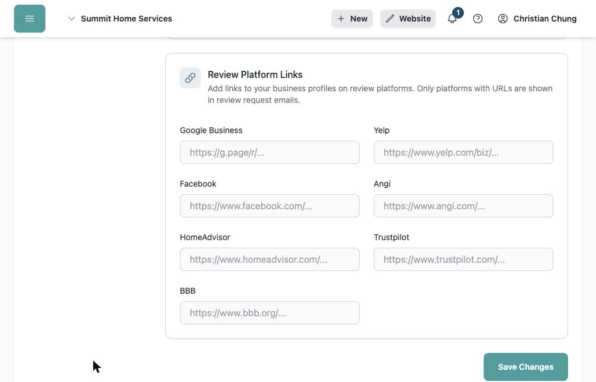
Task: Click the HomeAdvisor label
Action: click(205, 237)
